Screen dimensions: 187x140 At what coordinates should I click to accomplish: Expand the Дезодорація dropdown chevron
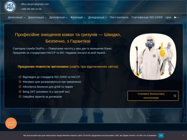click(106, 17)
